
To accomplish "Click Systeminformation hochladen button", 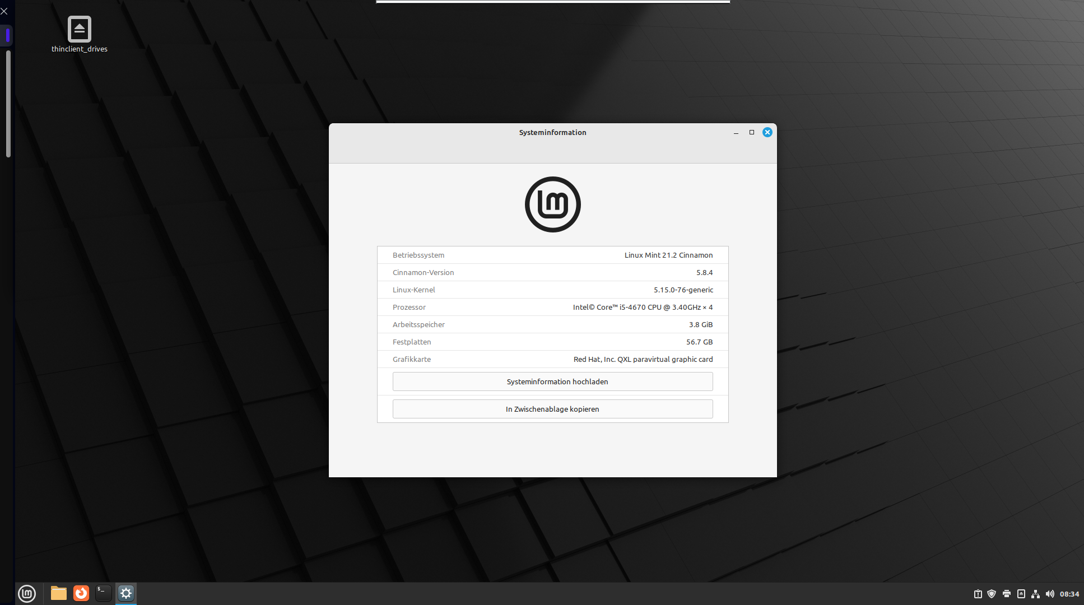I will tap(552, 381).
